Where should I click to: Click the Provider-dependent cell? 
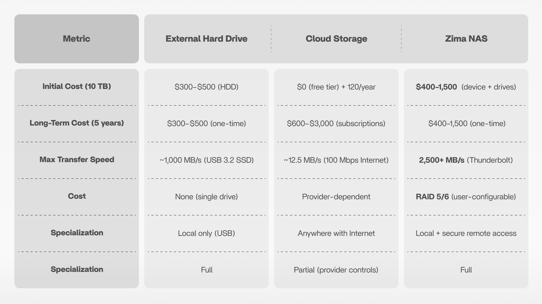coord(336,197)
